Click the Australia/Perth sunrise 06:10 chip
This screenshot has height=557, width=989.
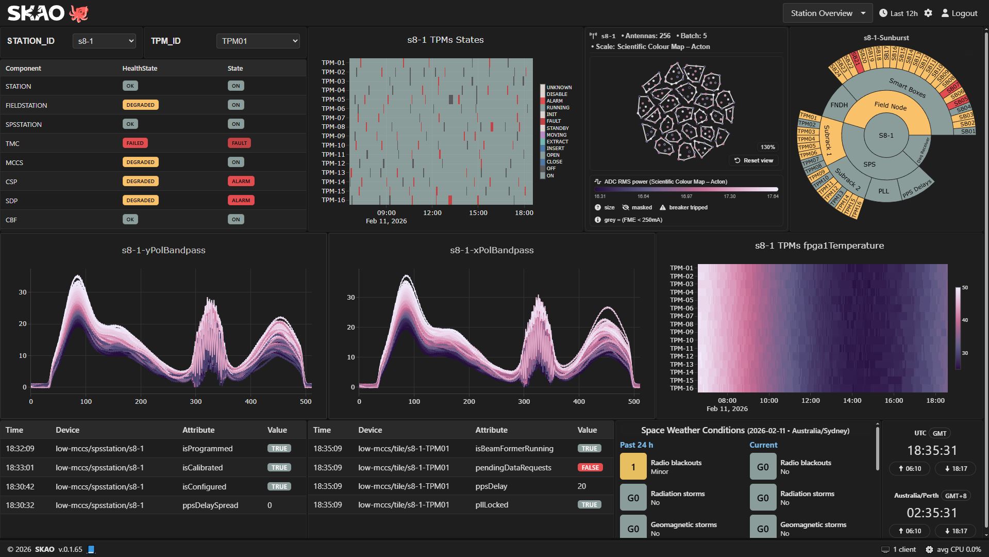tap(910, 531)
